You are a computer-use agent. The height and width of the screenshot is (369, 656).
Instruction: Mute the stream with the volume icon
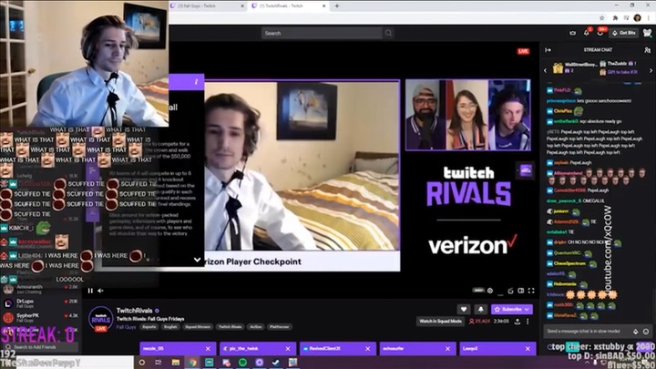tap(100, 291)
